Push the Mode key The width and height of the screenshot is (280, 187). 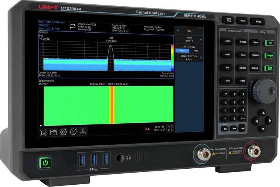258,22
